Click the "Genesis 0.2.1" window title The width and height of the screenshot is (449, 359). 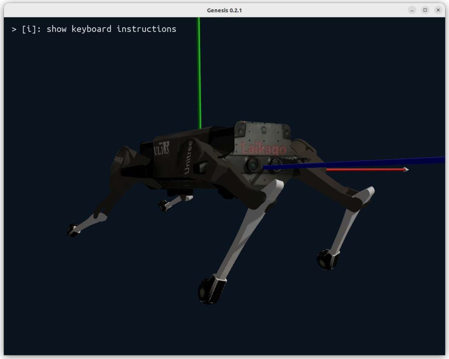pyautogui.click(x=224, y=10)
